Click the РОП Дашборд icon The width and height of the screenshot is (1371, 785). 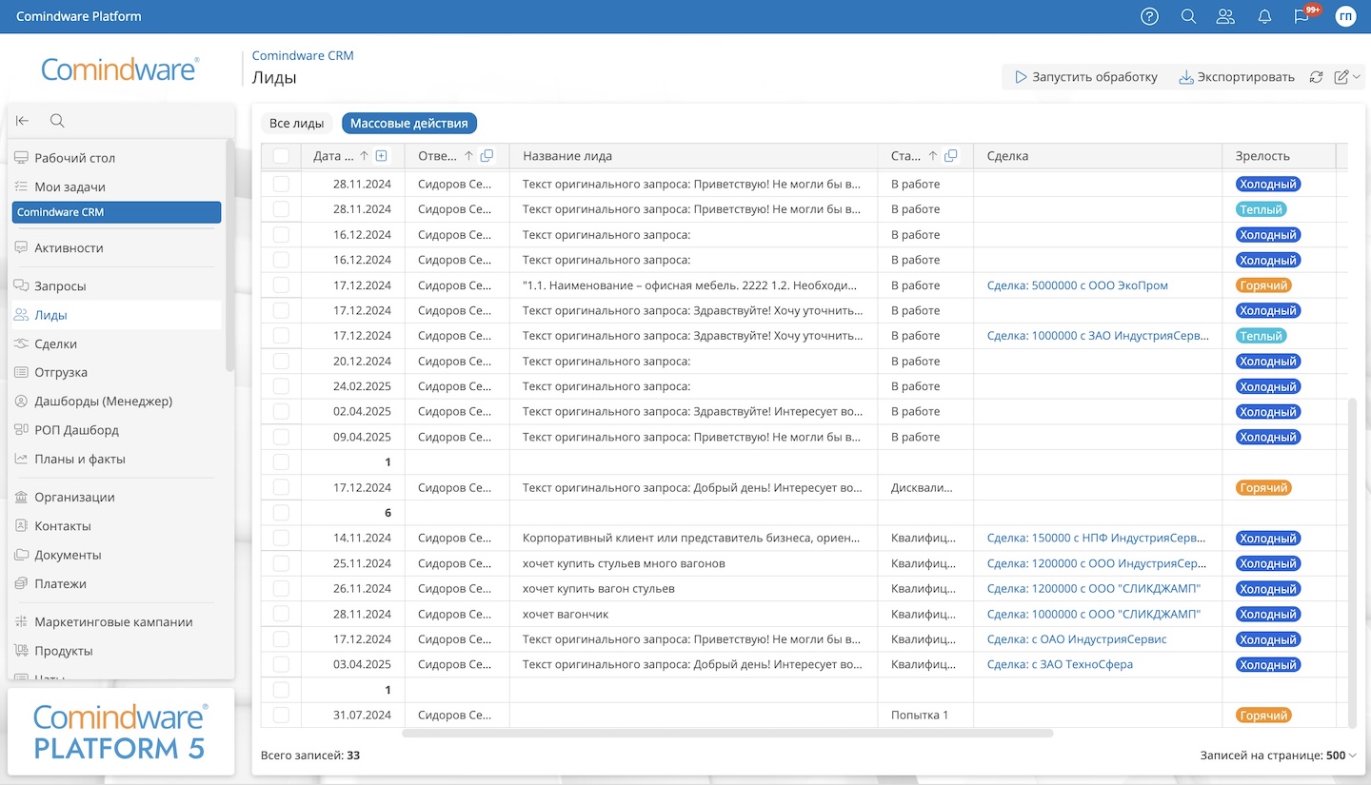pos(21,429)
